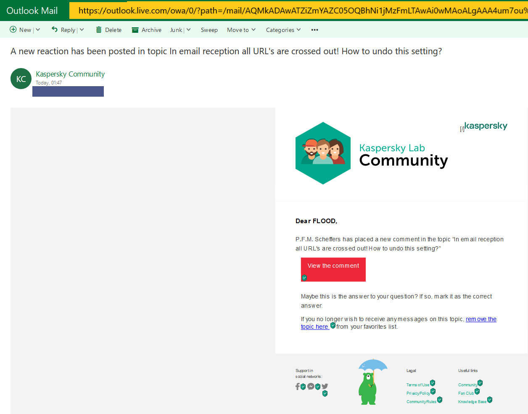Click the Useful links footer heading
Screen dimensions: 528x414
pyautogui.click(x=468, y=371)
